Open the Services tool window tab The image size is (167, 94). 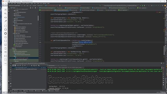click(x=51, y=91)
